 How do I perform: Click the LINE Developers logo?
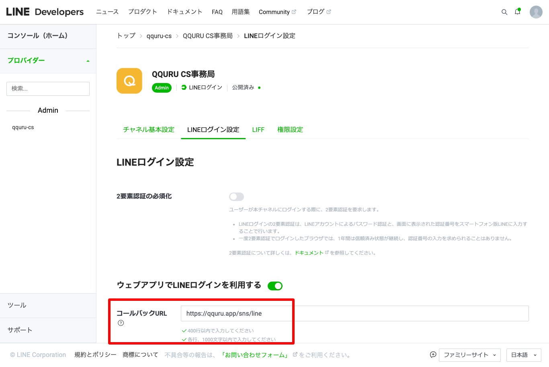[x=45, y=12]
